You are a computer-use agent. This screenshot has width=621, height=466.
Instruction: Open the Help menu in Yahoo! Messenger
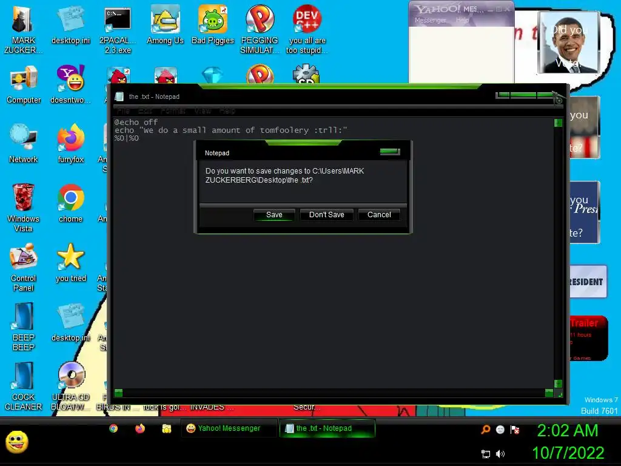[462, 20]
